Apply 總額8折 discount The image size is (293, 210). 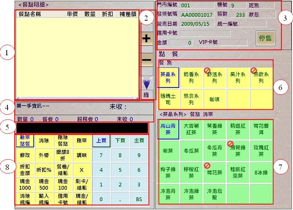[63, 155]
